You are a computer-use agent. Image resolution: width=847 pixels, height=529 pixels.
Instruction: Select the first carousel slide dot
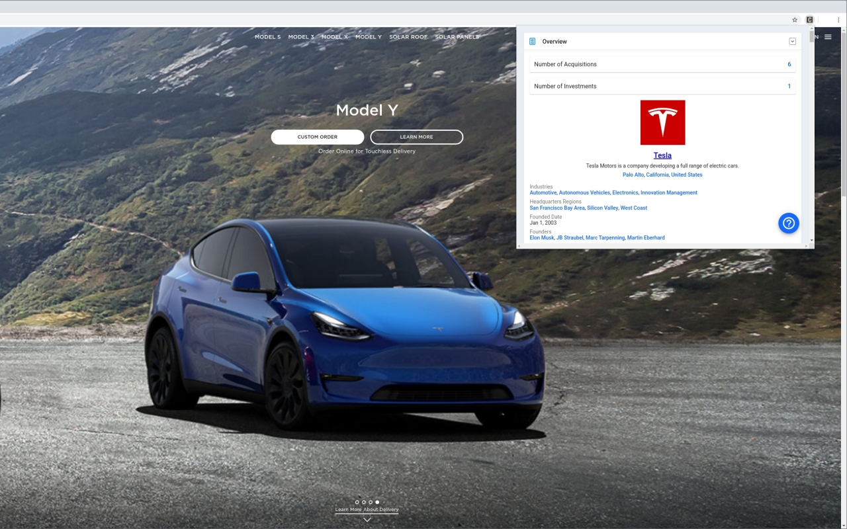(x=357, y=503)
